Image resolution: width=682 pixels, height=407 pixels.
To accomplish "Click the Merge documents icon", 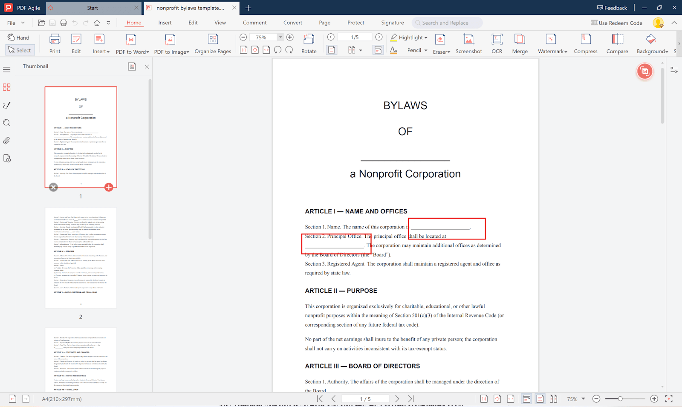I will (x=520, y=40).
